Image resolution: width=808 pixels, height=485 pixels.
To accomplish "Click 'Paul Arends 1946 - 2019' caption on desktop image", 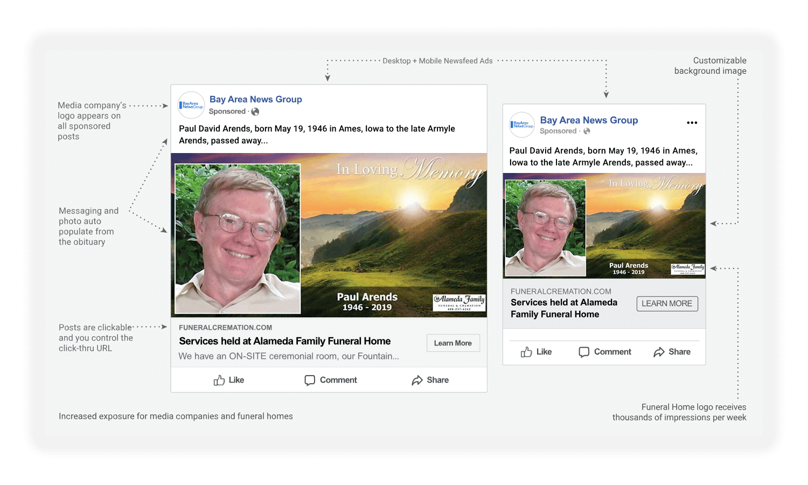I will (367, 302).
